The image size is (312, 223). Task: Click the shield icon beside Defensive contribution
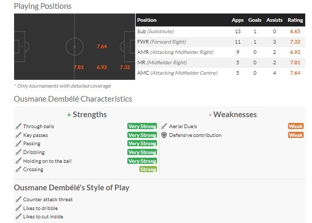(164, 135)
